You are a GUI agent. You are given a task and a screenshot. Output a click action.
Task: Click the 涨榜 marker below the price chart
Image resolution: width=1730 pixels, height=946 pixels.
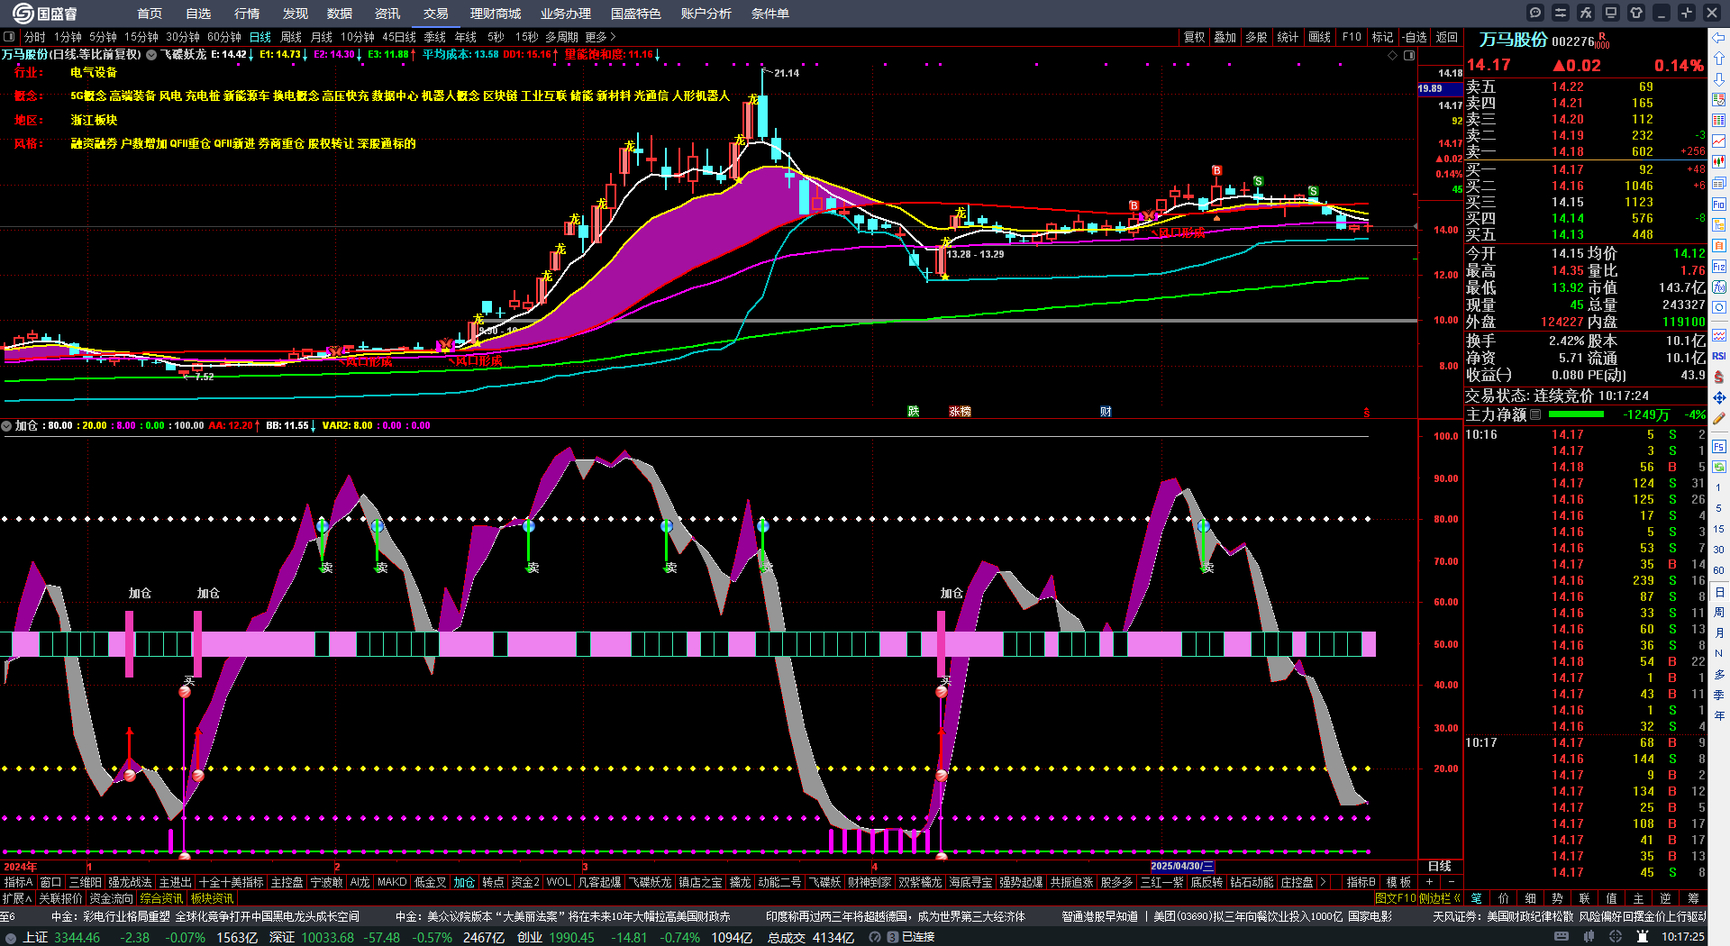[960, 411]
